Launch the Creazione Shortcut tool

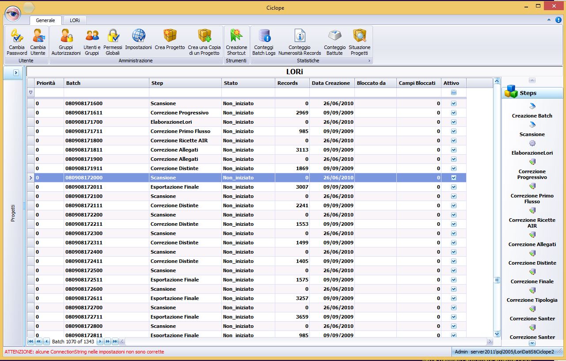pyautogui.click(x=236, y=36)
